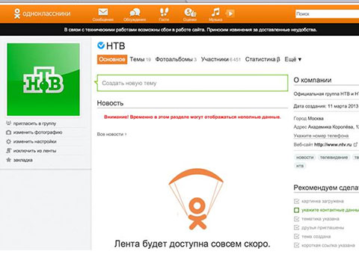Click external link icon next to ntv.ru
This screenshot has height=269, width=359.
pos(355,144)
